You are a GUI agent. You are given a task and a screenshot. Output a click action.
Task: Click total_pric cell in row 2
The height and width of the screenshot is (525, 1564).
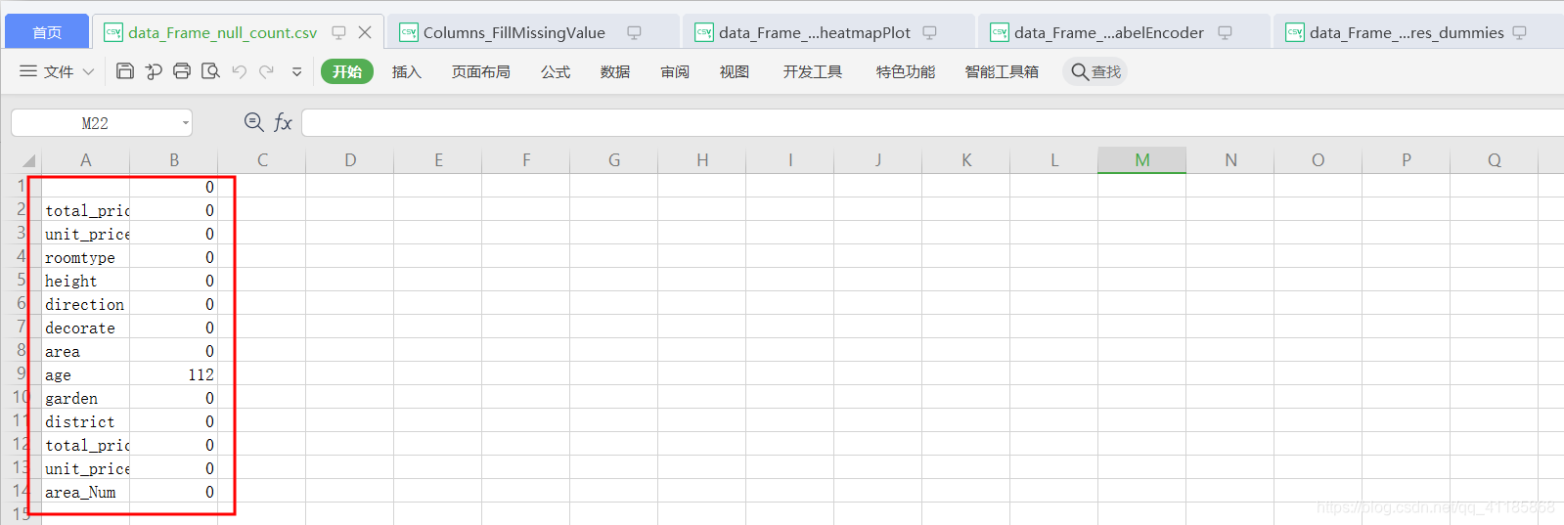(86, 210)
